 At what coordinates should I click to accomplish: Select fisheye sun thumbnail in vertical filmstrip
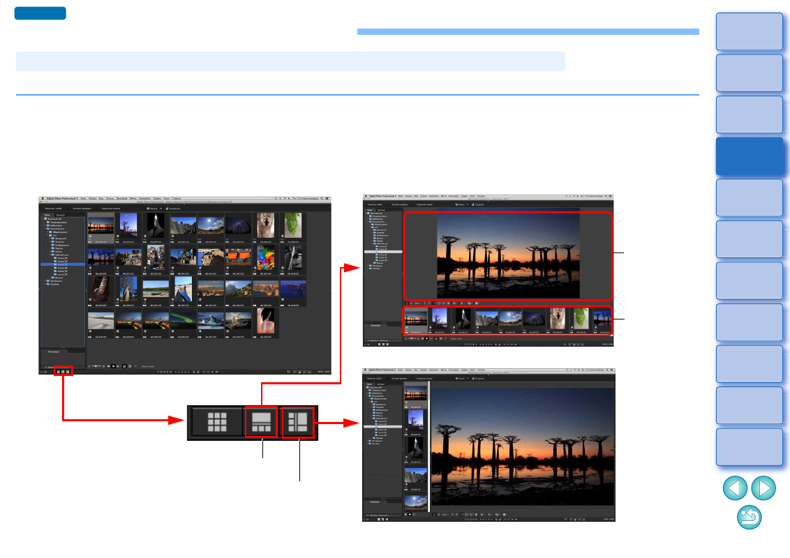click(416, 502)
